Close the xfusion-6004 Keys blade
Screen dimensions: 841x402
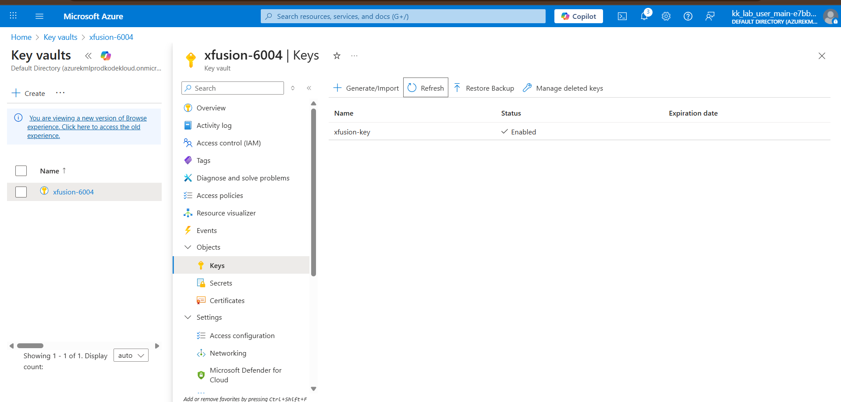point(822,56)
